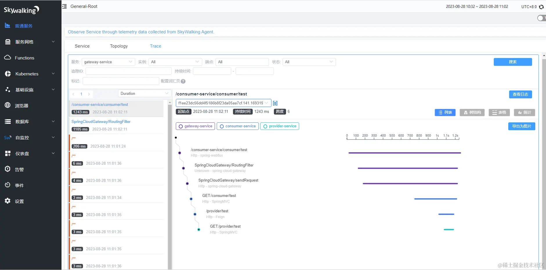Open 事件 events icon
546x270 pixels.
[x=8, y=185]
